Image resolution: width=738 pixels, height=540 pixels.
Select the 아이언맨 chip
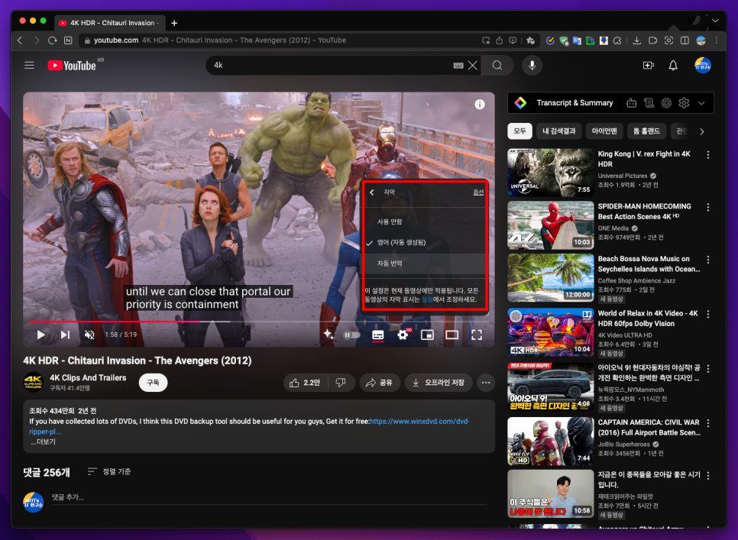tap(604, 131)
